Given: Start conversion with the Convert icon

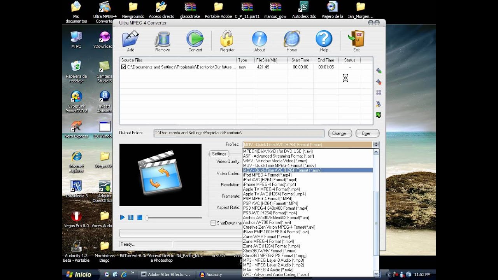Looking at the screenshot, I should pyautogui.click(x=195, y=39).
